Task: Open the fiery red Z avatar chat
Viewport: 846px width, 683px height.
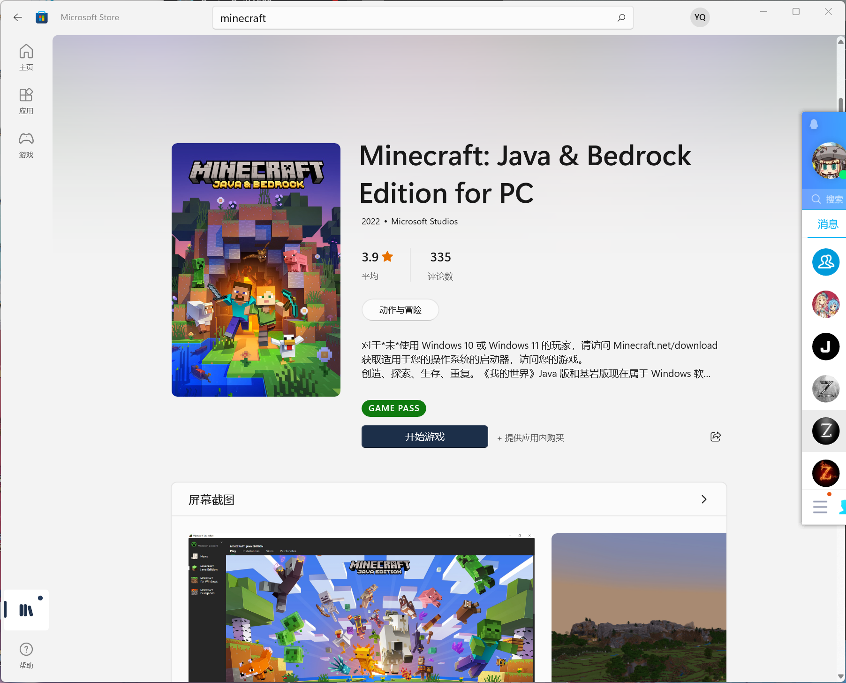Action: [825, 473]
